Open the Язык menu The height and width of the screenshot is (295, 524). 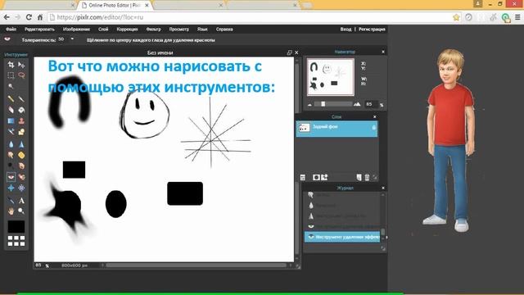coord(202,29)
